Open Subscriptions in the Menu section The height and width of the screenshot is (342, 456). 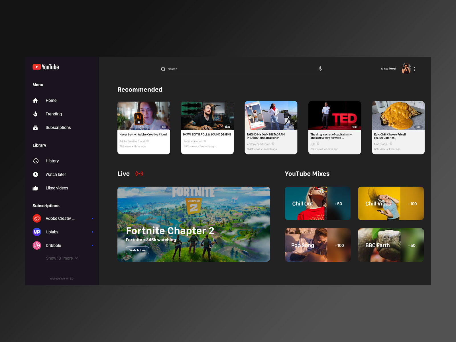tap(58, 128)
